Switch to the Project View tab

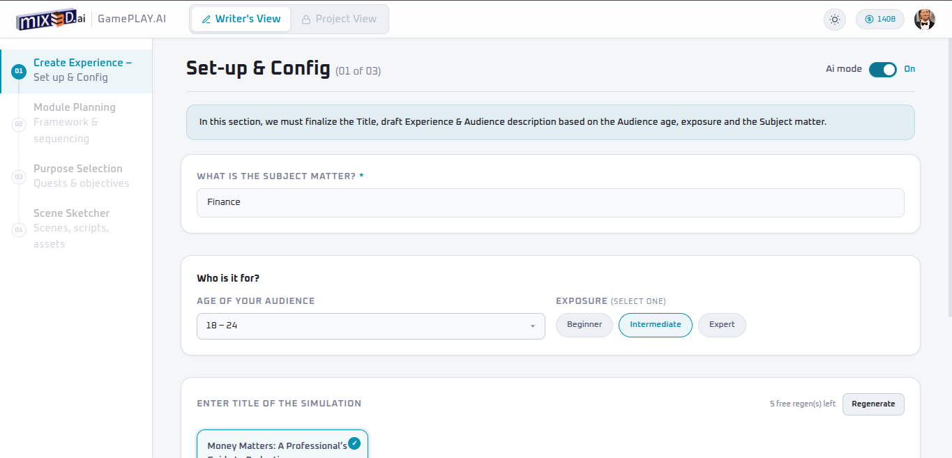[339, 20]
